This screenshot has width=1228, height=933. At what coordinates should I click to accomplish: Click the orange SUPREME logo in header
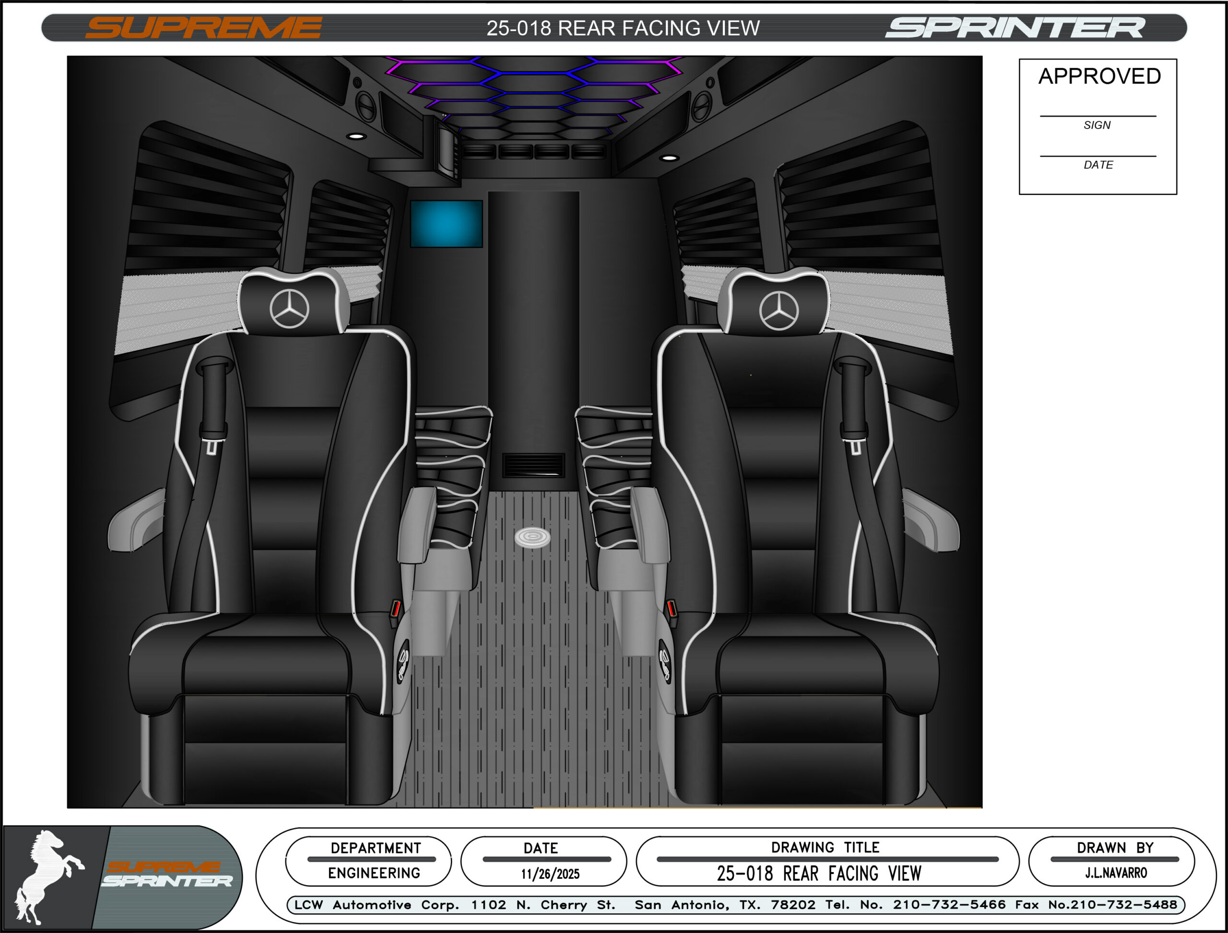[204, 28]
